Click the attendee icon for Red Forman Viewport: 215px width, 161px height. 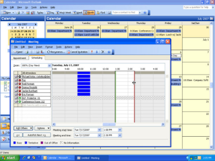coord(20,84)
